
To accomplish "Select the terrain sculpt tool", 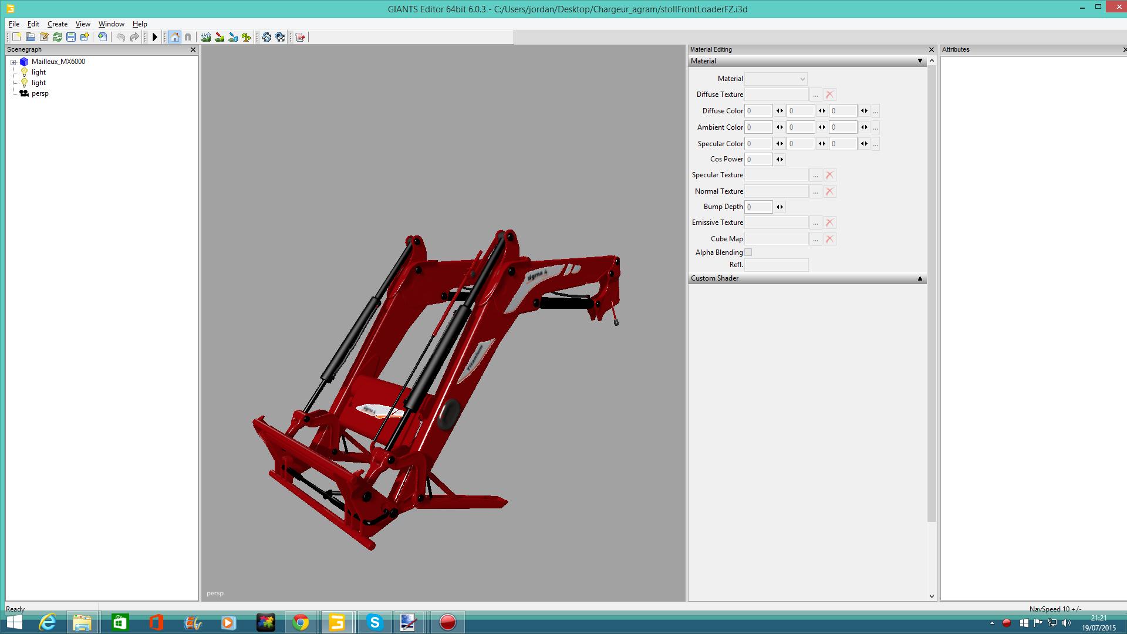I will (x=205, y=36).
